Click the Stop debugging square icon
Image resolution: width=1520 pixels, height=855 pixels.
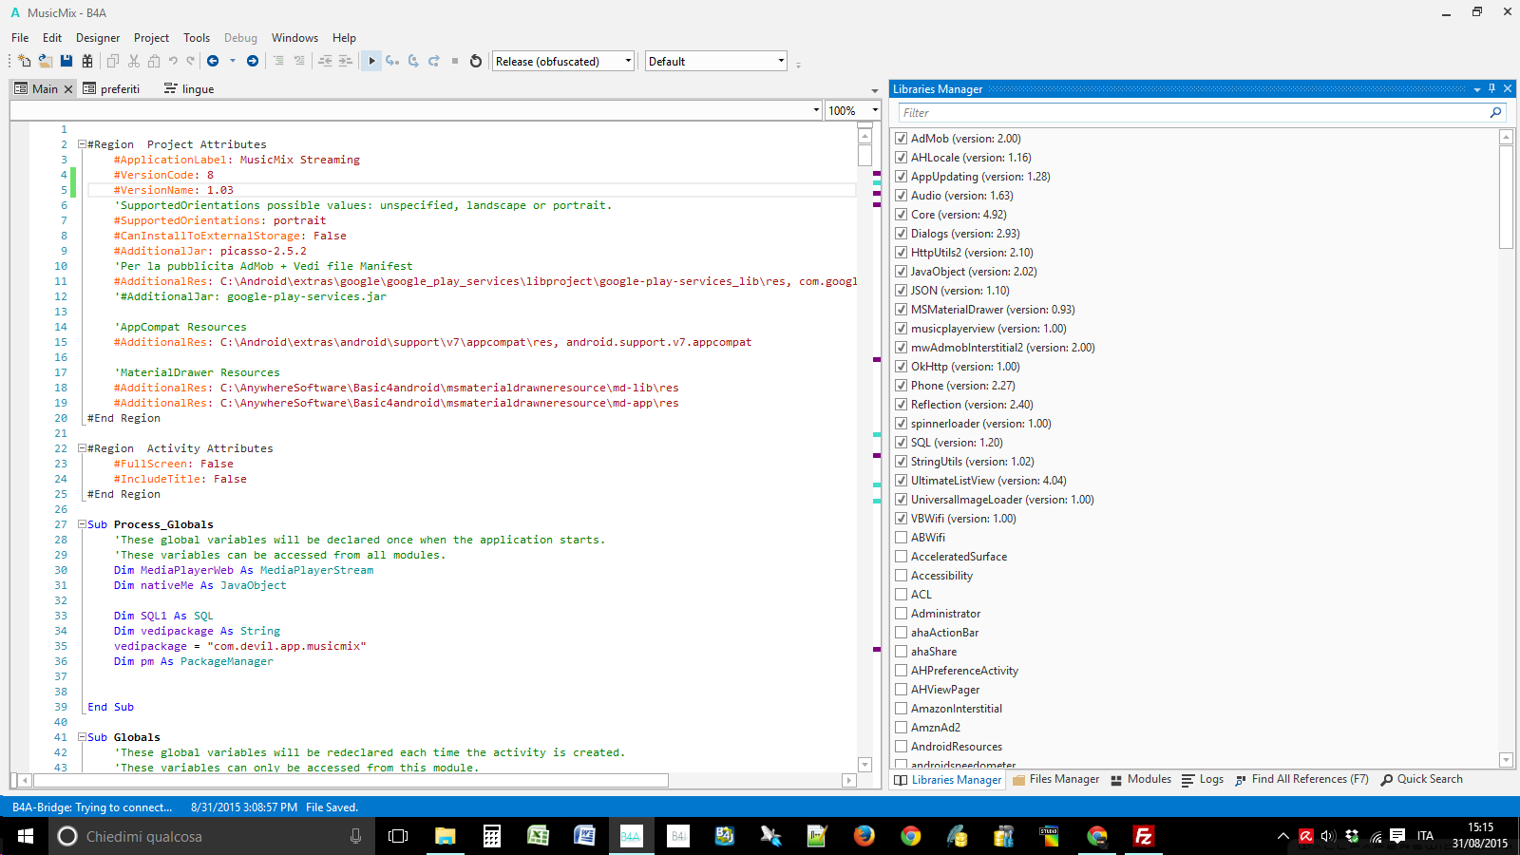(455, 61)
